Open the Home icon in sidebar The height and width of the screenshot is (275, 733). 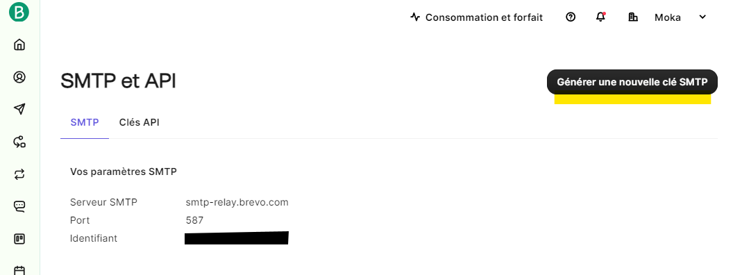pos(19,44)
